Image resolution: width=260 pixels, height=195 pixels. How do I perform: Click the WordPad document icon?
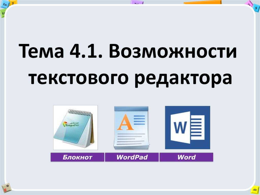tap(131, 128)
